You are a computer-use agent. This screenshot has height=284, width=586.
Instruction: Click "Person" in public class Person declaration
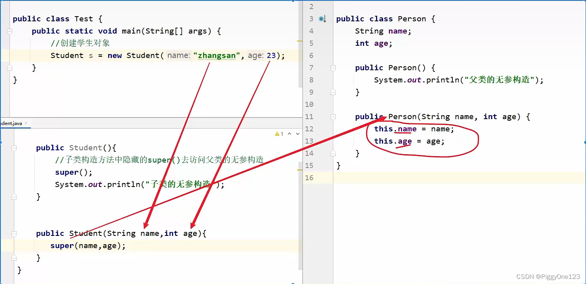412,19
